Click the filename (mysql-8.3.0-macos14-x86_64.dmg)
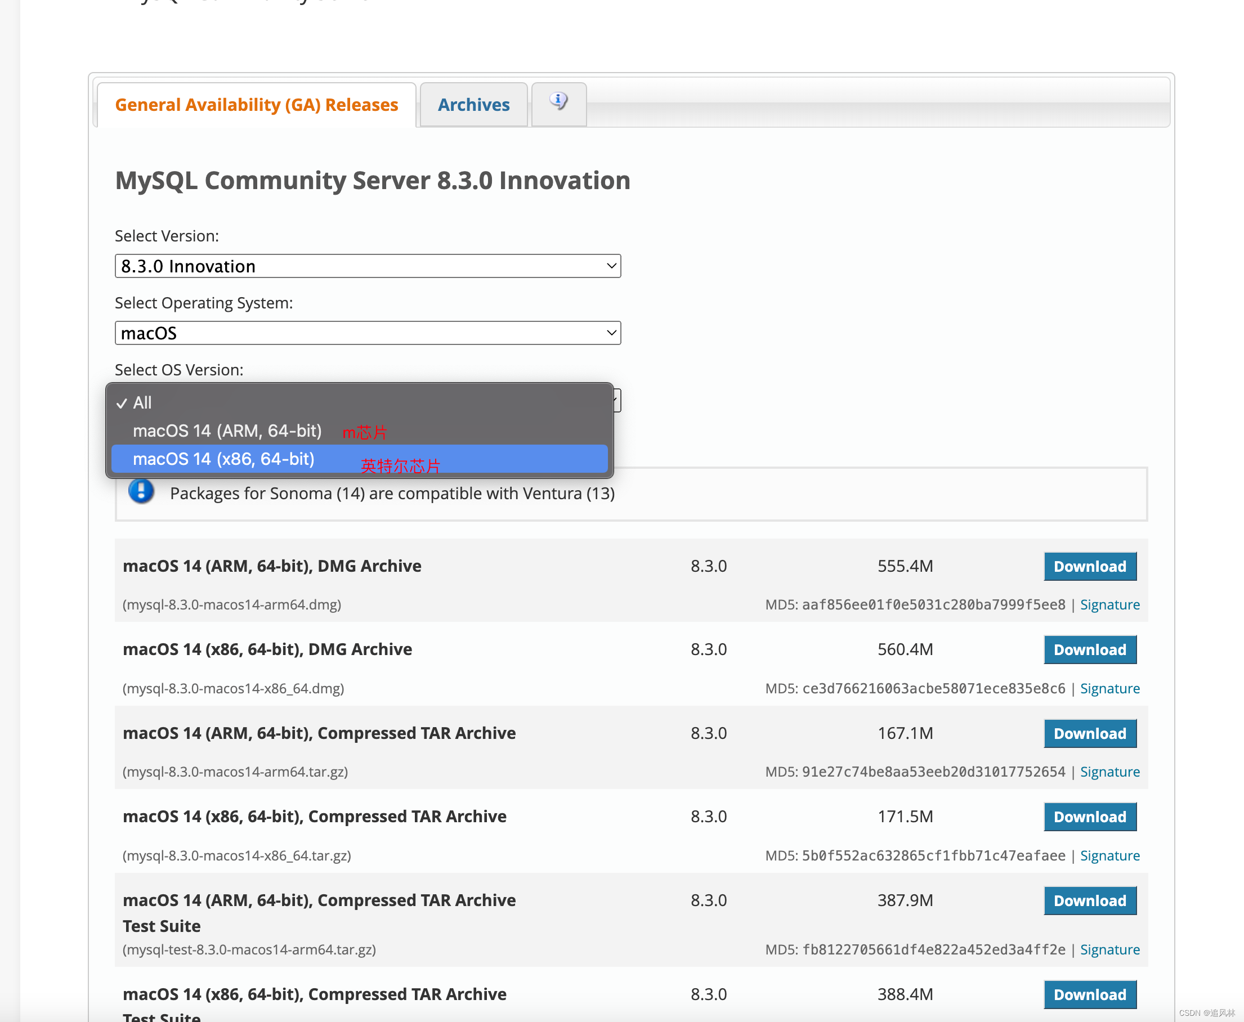This screenshot has height=1022, width=1244. [233, 688]
